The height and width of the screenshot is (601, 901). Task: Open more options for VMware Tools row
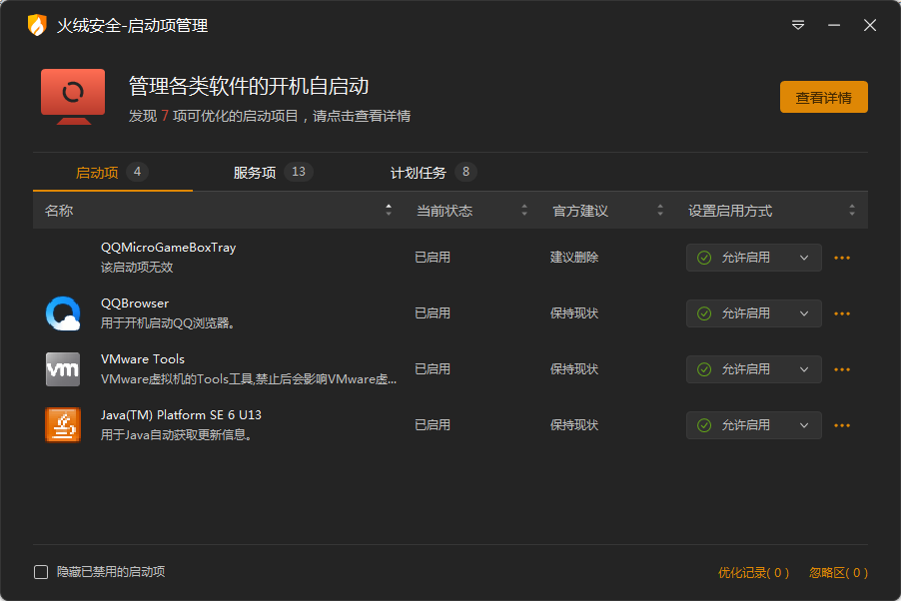842,369
